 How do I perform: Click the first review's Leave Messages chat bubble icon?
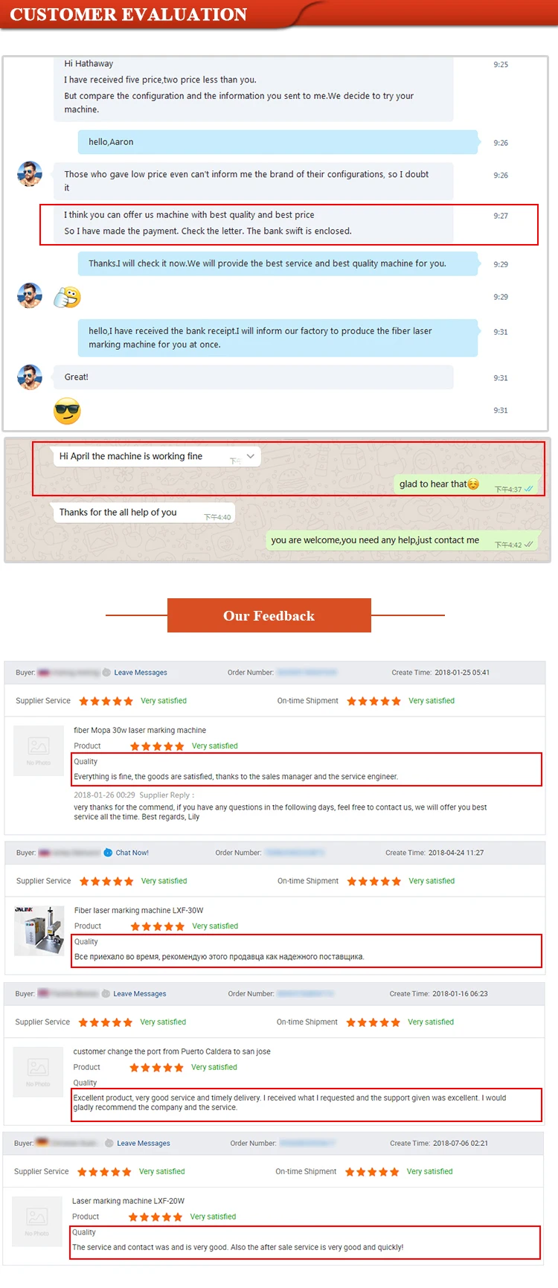click(106, 673)
